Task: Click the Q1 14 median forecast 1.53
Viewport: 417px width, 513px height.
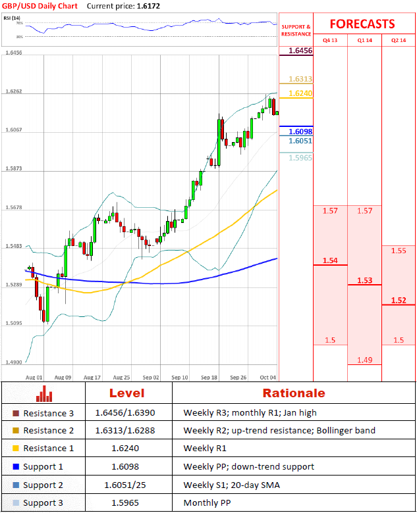Action: pyautogui.click(x=364, y=280)
